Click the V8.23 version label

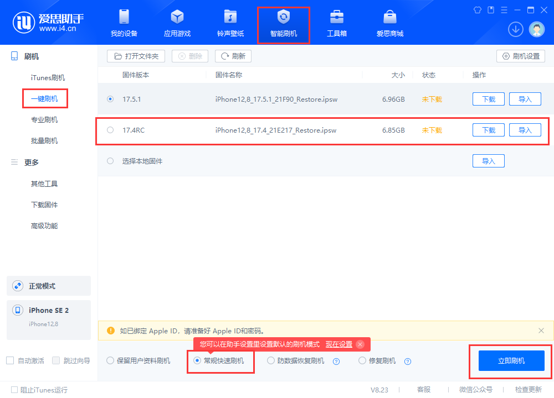click(x=379, y=390)
